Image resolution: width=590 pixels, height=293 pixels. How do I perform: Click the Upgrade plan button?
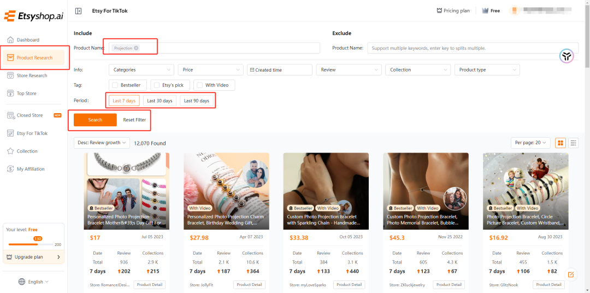(33, 257)
